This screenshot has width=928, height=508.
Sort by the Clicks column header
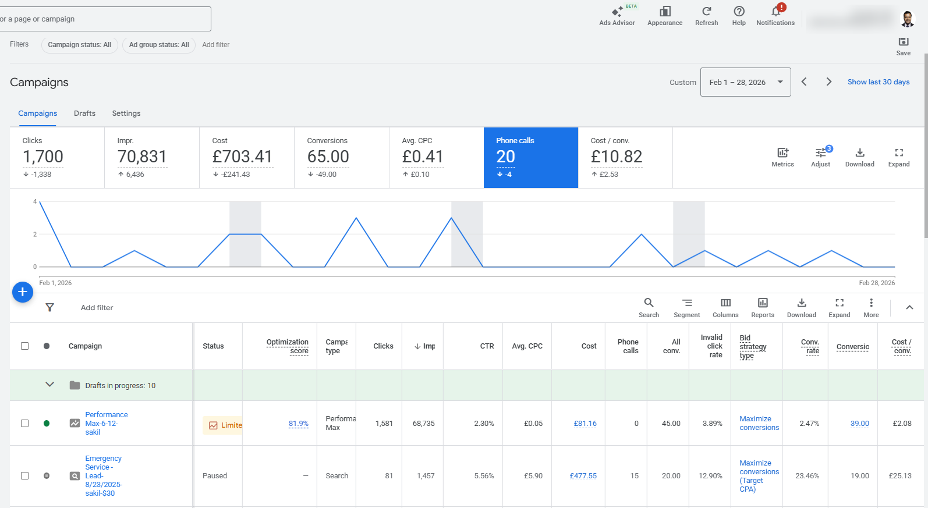coord(383,346)
